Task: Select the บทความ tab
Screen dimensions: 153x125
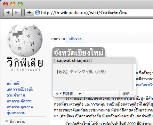Action: (x=58, y=39)
